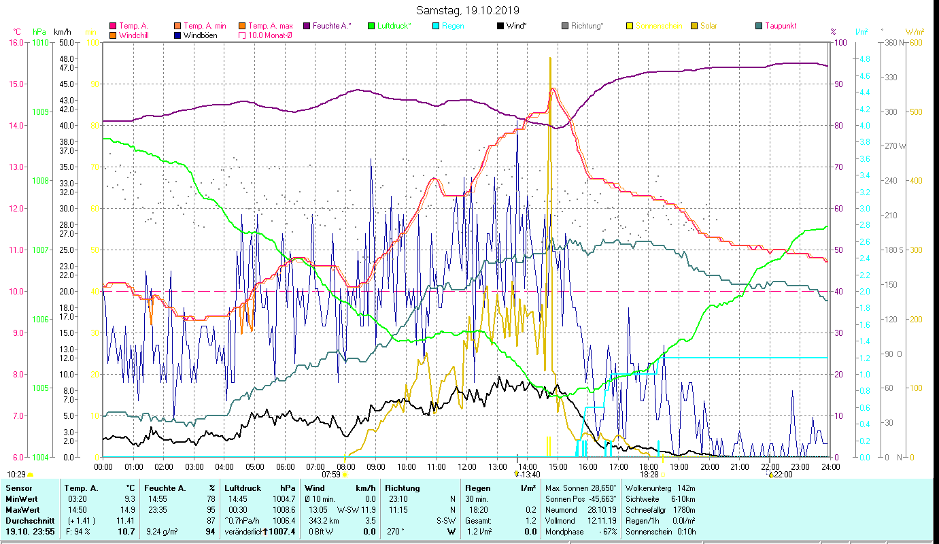This screenshot has height=544, width=939.
Task: Click the 'Feuchte A.*' legend label
Action: coord(332,27)
